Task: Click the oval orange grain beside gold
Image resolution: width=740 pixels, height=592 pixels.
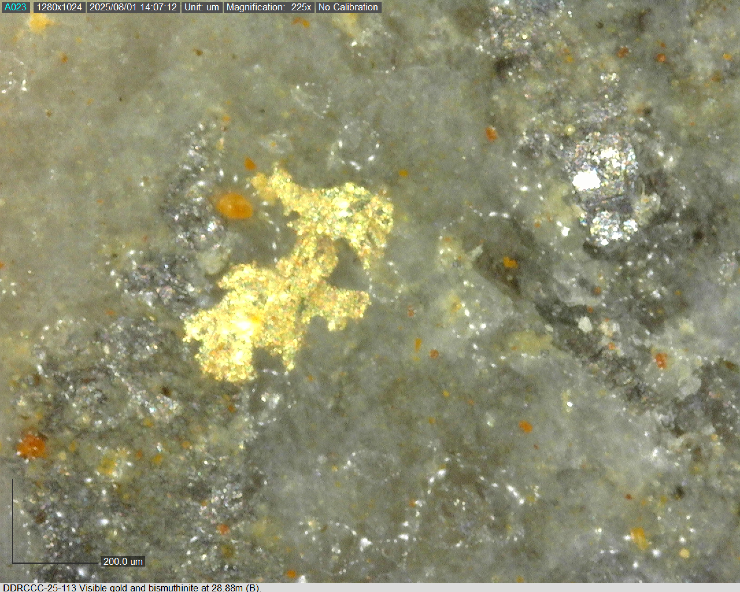Action: [234, 206]
